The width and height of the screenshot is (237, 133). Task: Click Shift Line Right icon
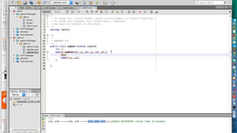tap(134, 12)
